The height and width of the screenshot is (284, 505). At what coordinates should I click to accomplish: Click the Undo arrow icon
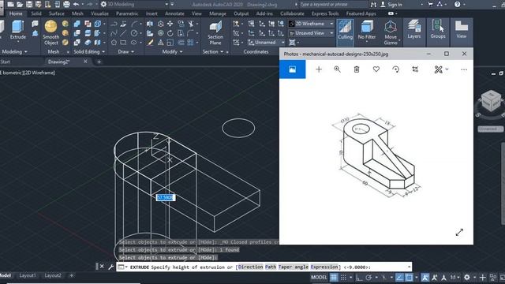click(76, 4)
